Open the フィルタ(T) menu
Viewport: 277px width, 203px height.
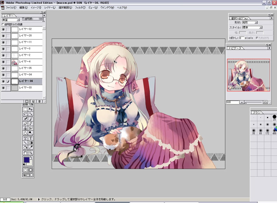click(80, 8)
